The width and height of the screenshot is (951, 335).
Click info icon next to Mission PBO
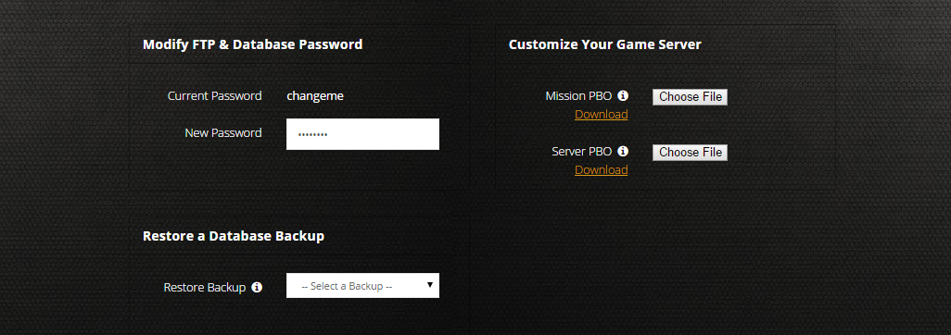tap(623, 95)
